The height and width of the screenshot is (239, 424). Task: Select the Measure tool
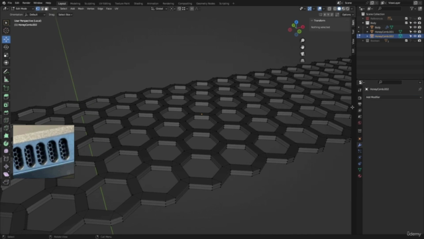pyautogui.click(x=6, y=80)
